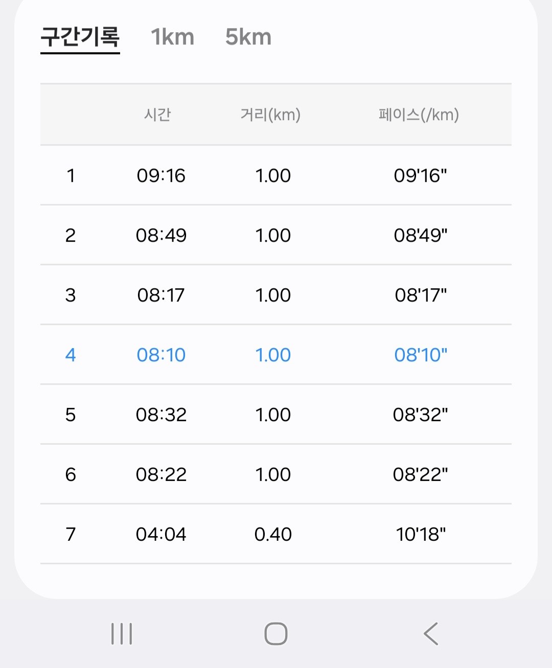Tap the blue 08'10" pace value
552x668 pixels.
coord(421,355)
